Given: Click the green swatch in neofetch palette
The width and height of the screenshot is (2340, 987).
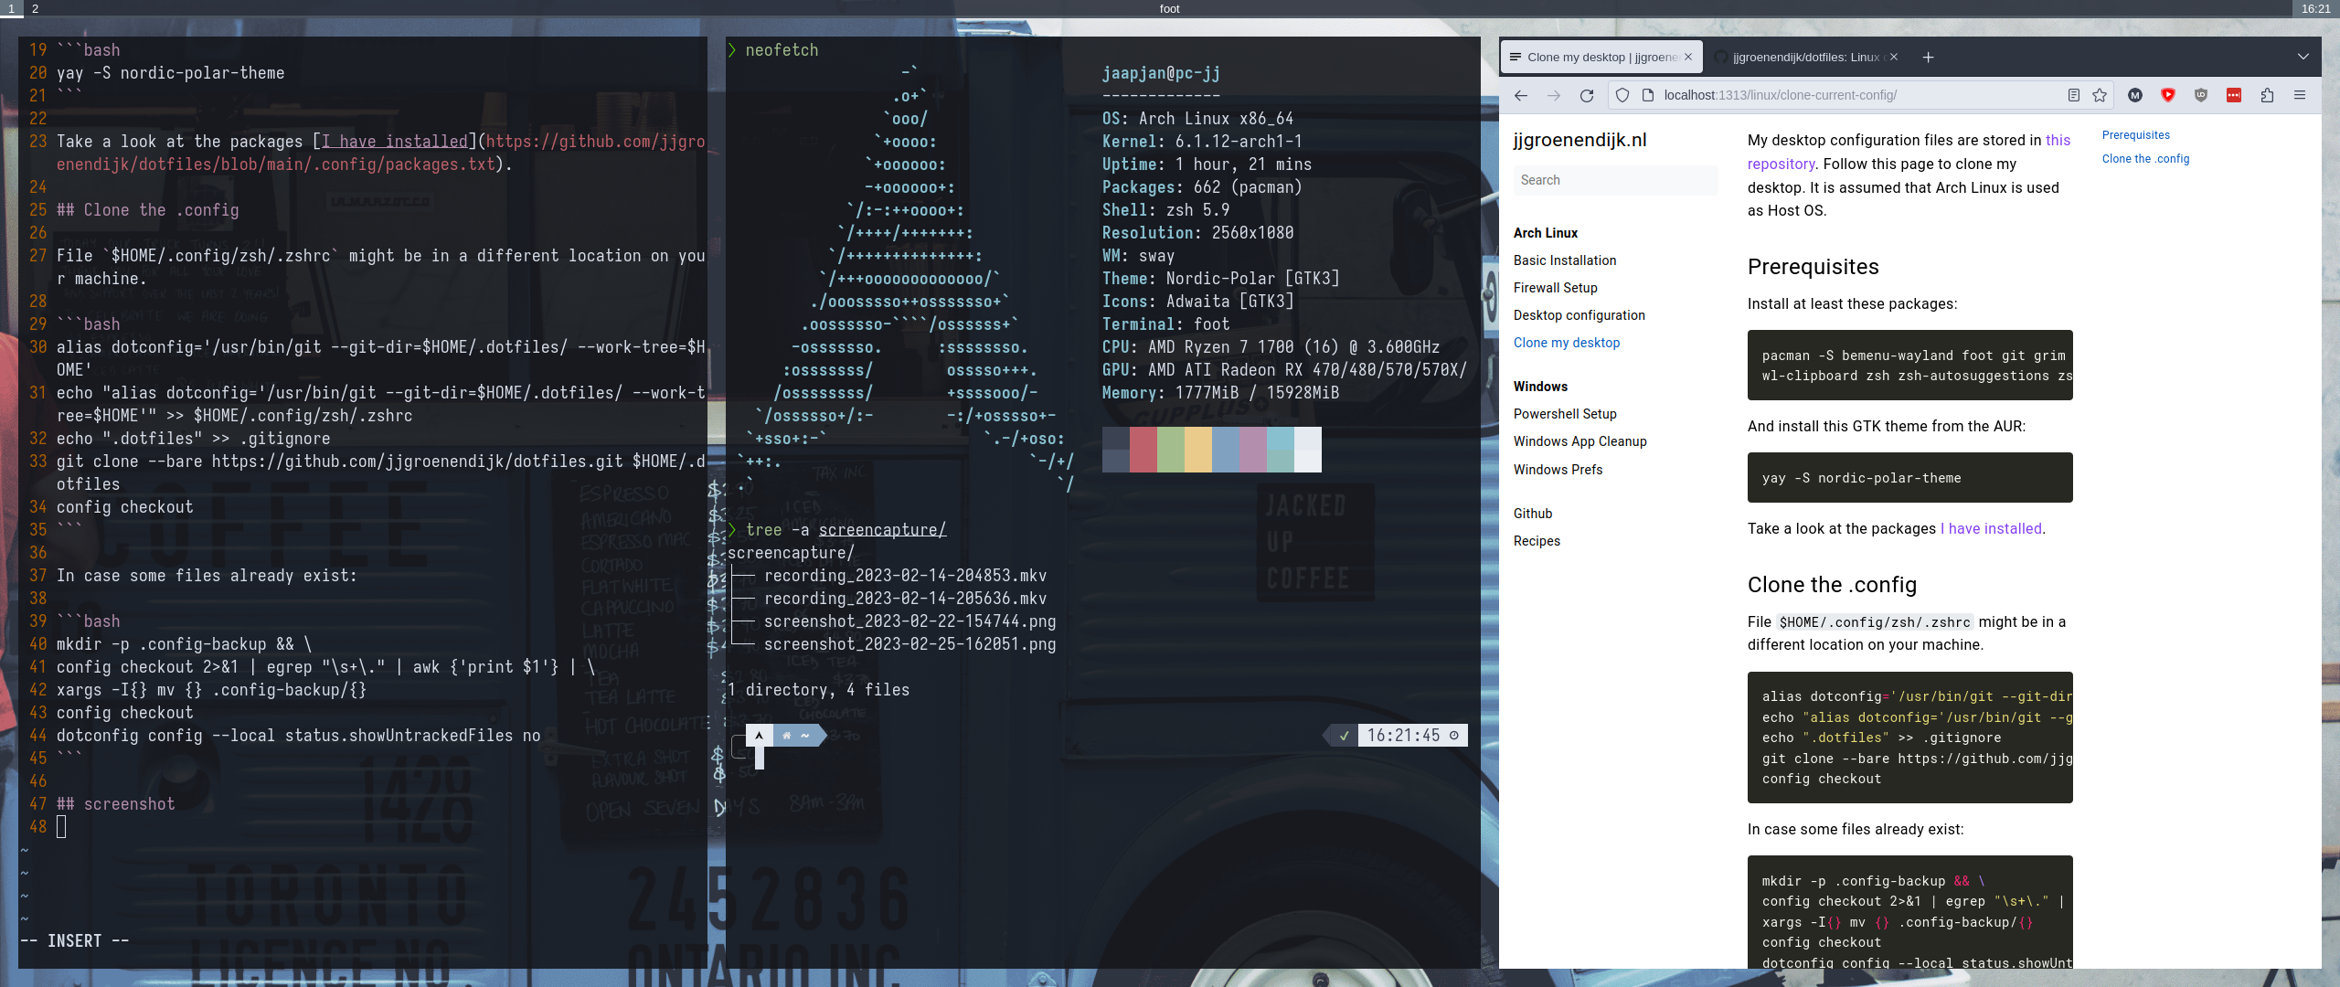Looking at the screenshot, I should pos(1171,449).
